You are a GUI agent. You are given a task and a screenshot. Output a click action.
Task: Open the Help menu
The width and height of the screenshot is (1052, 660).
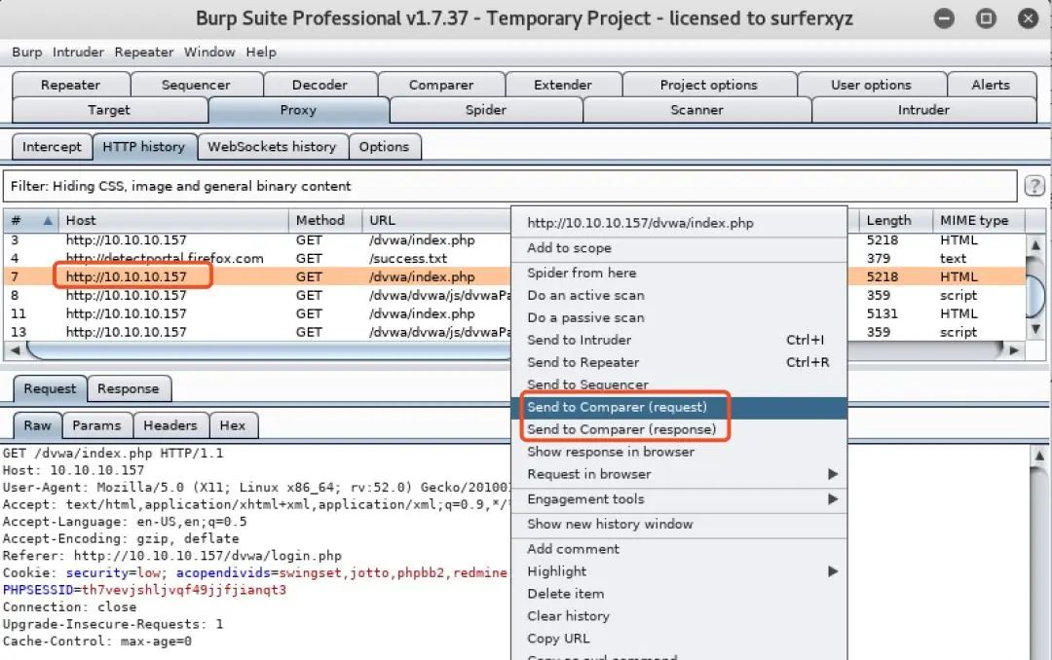point(261,53)
